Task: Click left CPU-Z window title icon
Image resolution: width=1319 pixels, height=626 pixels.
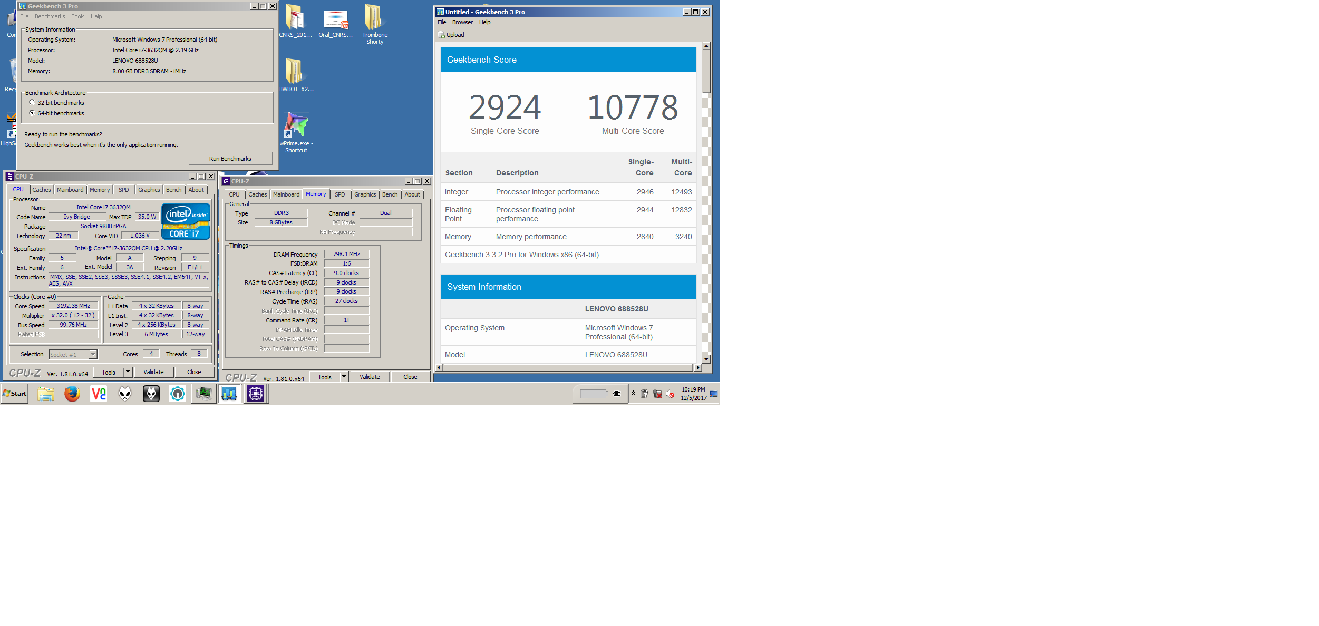Action: (x=10, y=177)
